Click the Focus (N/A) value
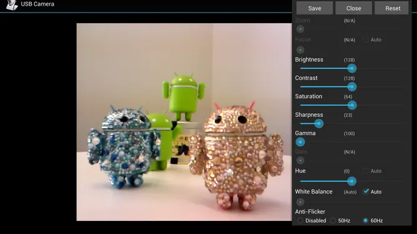This screenshot has height=234, width=417. (x=349, y=40)
